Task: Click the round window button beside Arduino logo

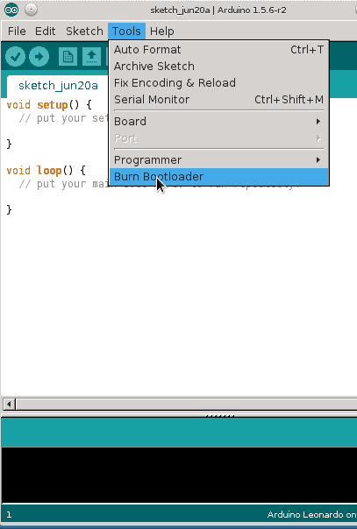Action: (x=31, y=10)
